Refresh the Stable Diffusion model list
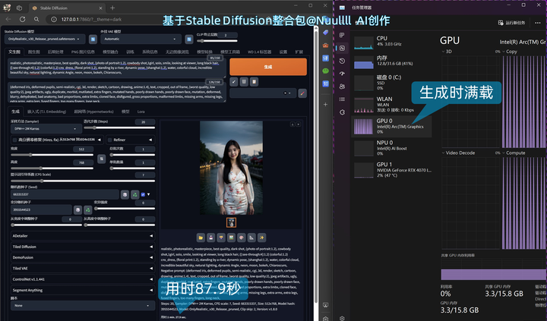The height and width of the screenshot is (321, 547). (93, 39)
